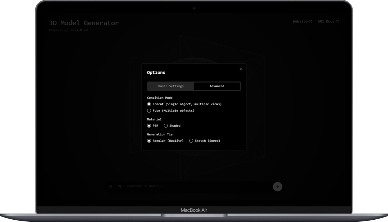Select Regular (Quality) generation tier
The image size is (388, 222).
(149, 141)
